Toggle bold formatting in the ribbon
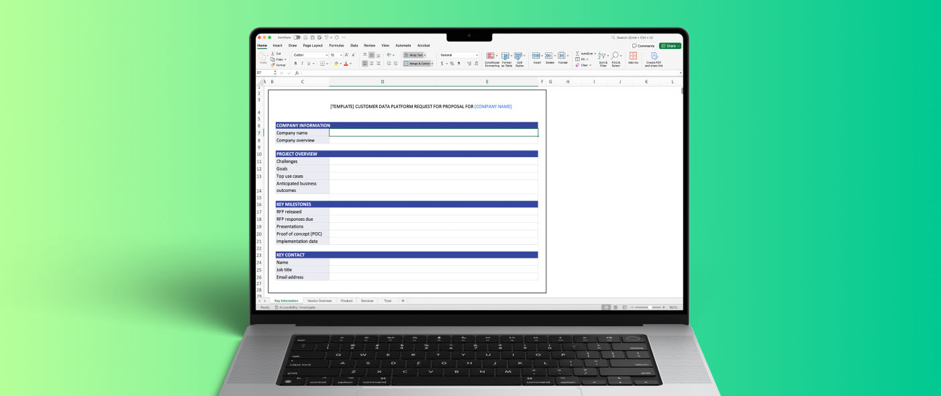The width and height of the screenshot is (941, 396). pos(295,62)
